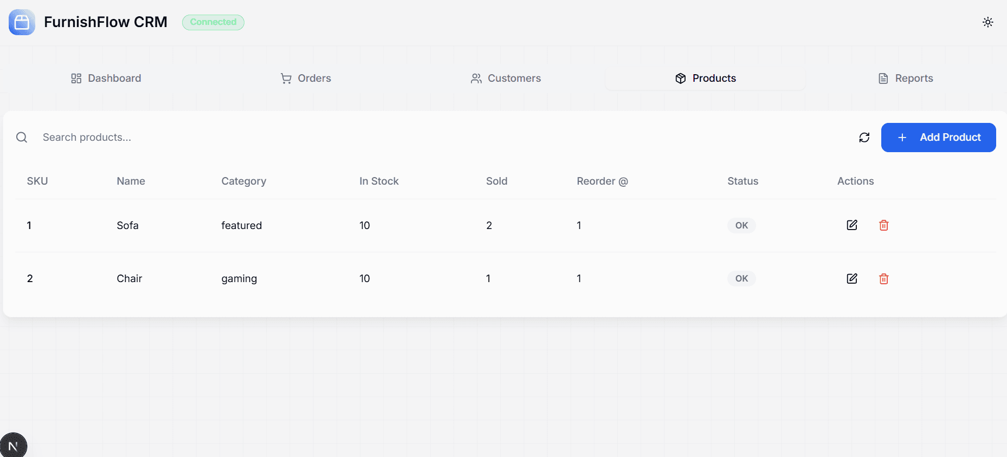The image size is (1007, 457).
Task: Click the Sold column header
Action: 496,181
